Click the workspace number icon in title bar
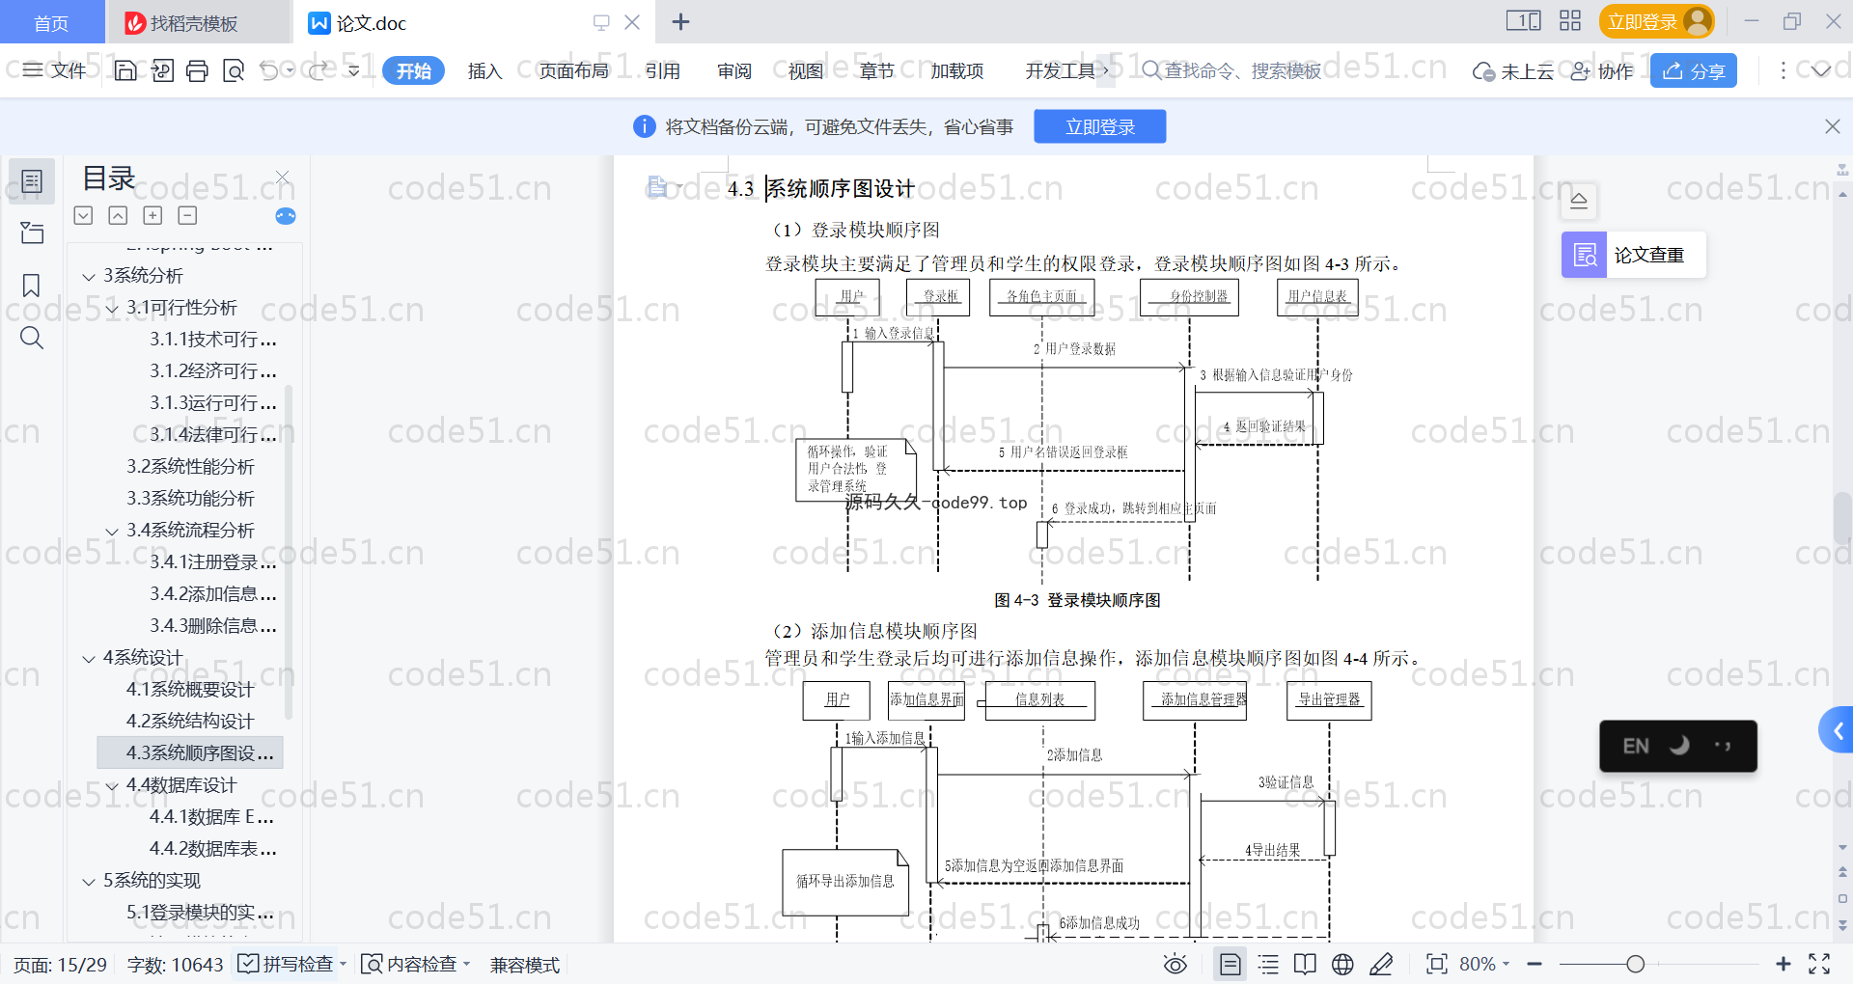The height and width of the screenshot is (984, 1853). click(x=1524, y=21)
